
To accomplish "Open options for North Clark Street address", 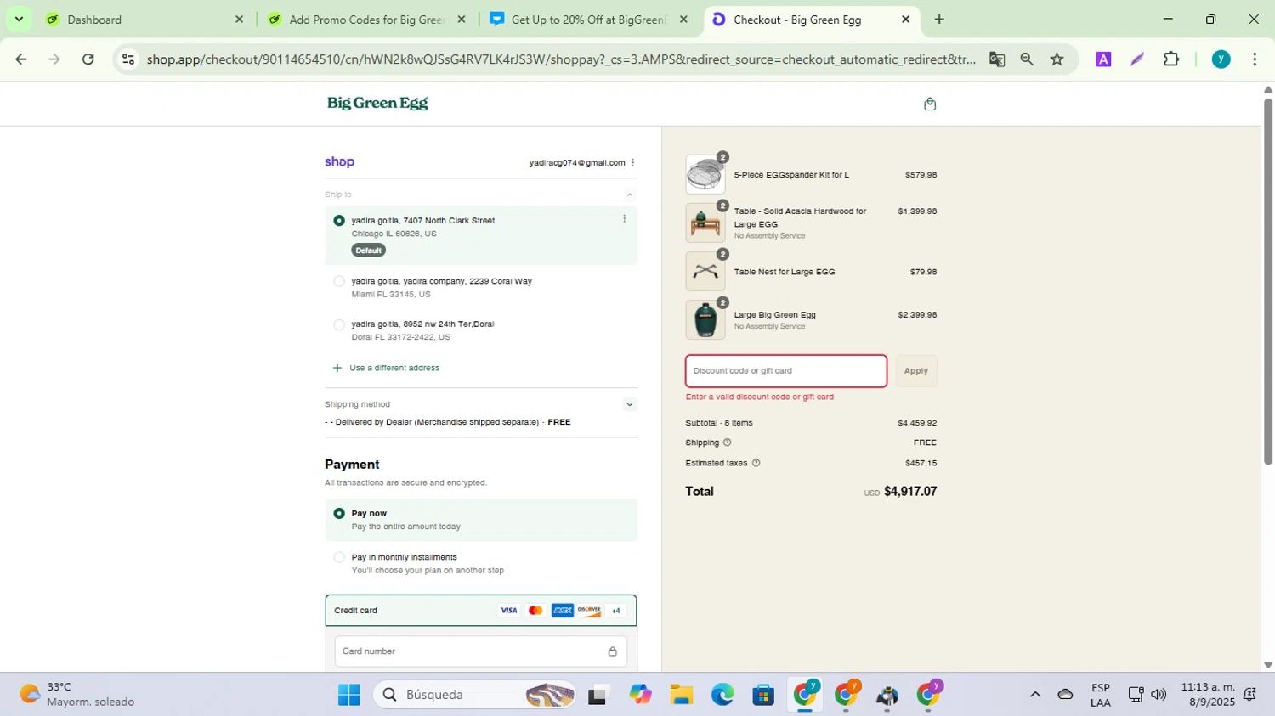I will 624,219.
